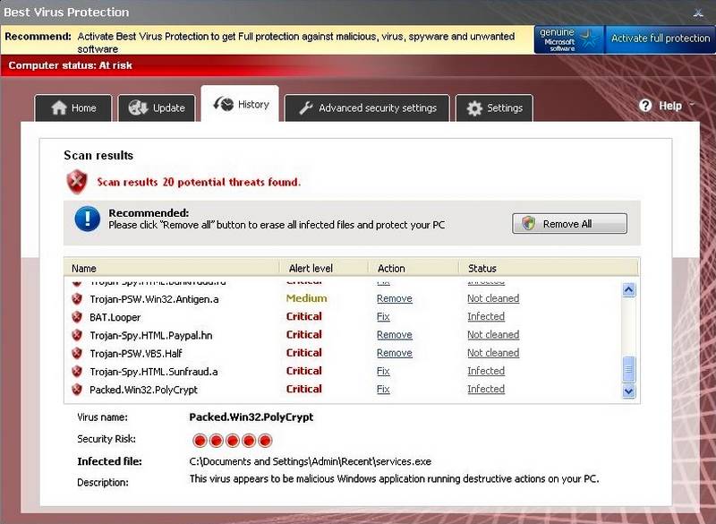Click the shield icon on Remove All button

point(529,223)
